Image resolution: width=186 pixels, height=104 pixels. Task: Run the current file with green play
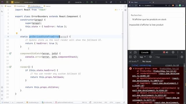coord(87,2)
